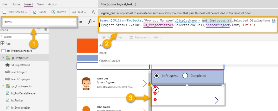Click the lbl_ProjList label icon
Screen dimensions: 278x111
7,100
